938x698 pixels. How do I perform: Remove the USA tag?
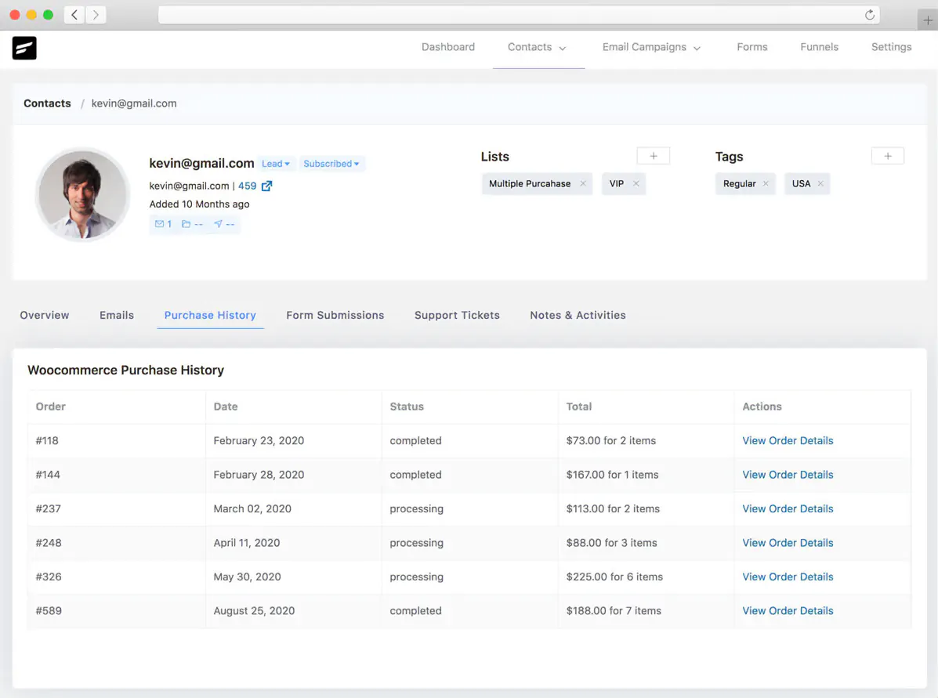(821, 183)
